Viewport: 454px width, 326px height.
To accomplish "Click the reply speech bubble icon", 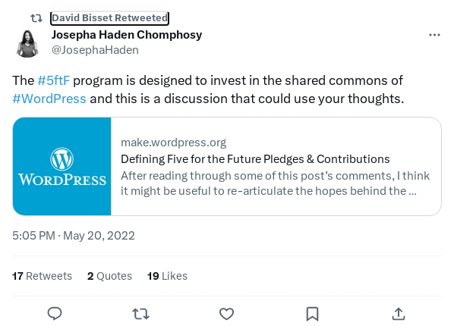I will 55,314.
